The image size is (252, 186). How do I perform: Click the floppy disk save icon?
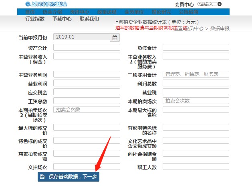pos(42,176)
